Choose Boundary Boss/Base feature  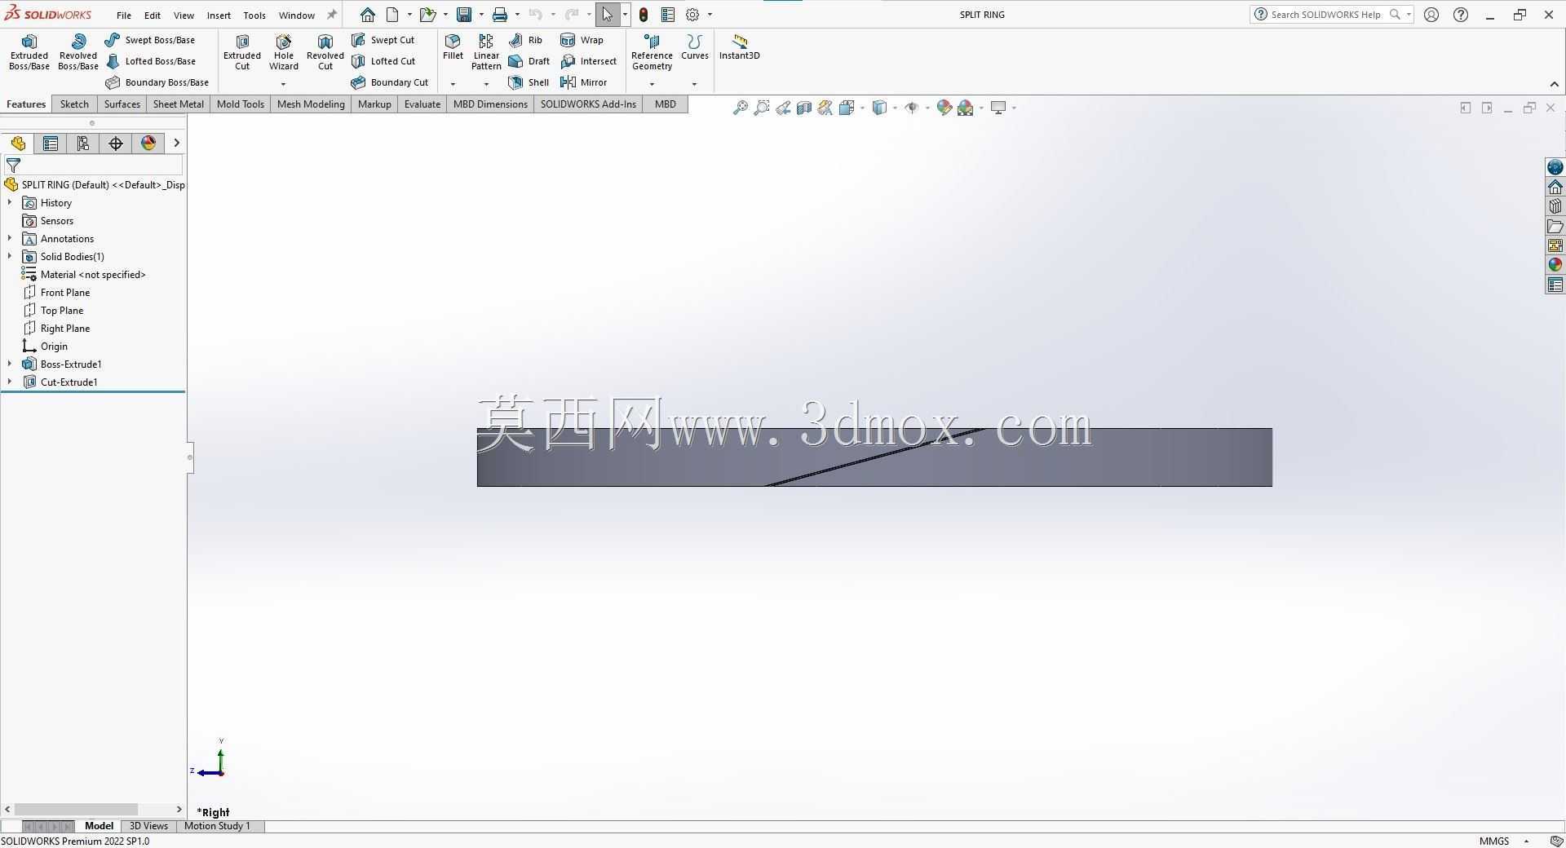(157, 82)
